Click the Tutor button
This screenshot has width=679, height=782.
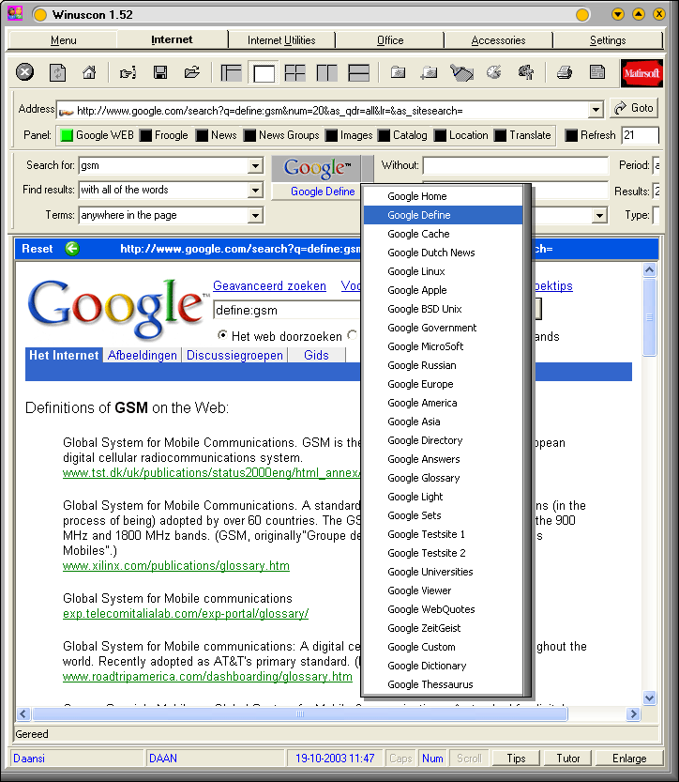pyautogui.click(x=568, y=759)
